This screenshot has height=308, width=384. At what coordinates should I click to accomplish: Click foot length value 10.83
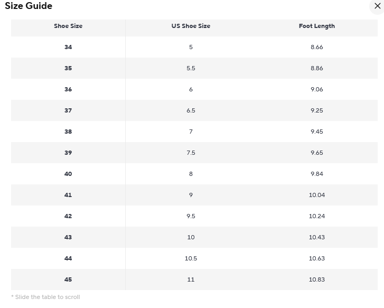tap(316, 279)
